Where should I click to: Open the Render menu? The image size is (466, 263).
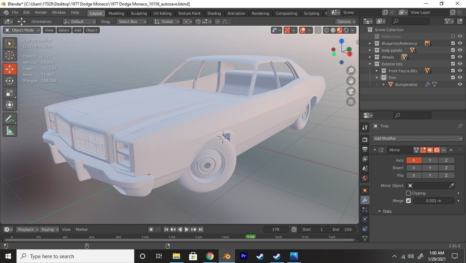coord(41,12)
